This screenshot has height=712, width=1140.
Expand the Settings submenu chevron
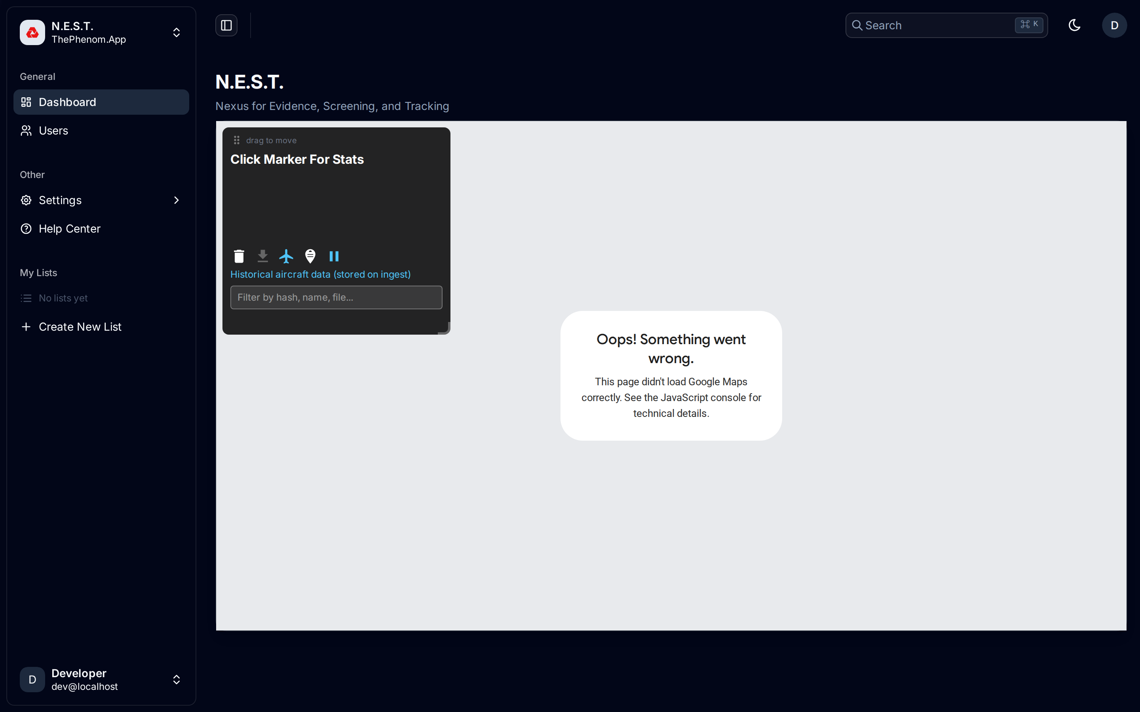176,200
